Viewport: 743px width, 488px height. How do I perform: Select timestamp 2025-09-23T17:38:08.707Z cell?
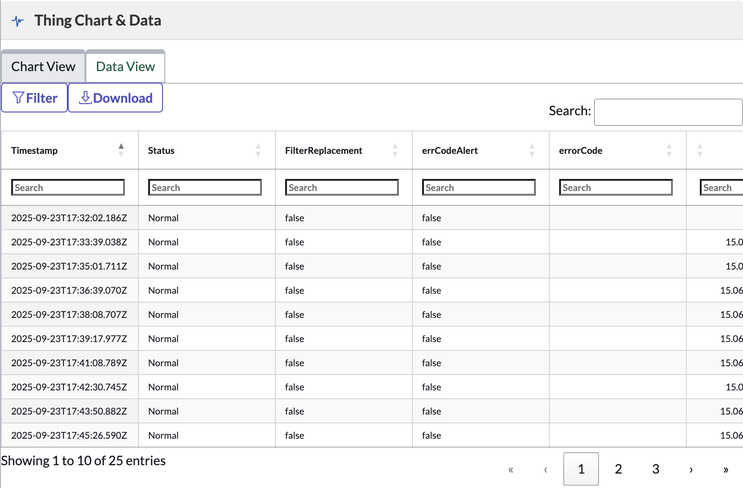pyautogui.click(x=69, y=315)
